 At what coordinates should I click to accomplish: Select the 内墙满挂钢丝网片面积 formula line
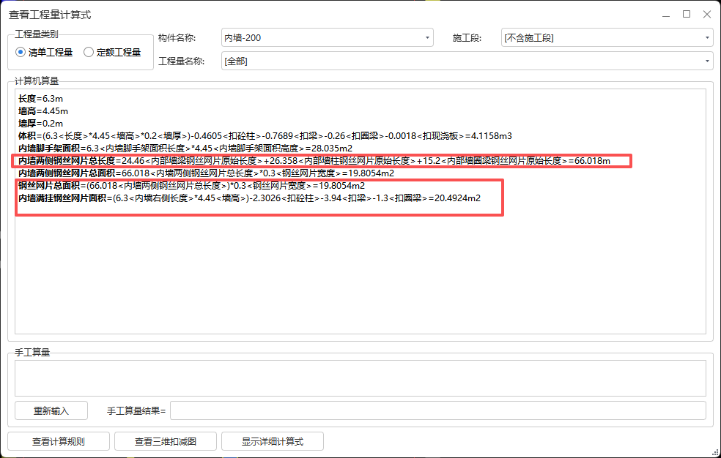point(256,198)
